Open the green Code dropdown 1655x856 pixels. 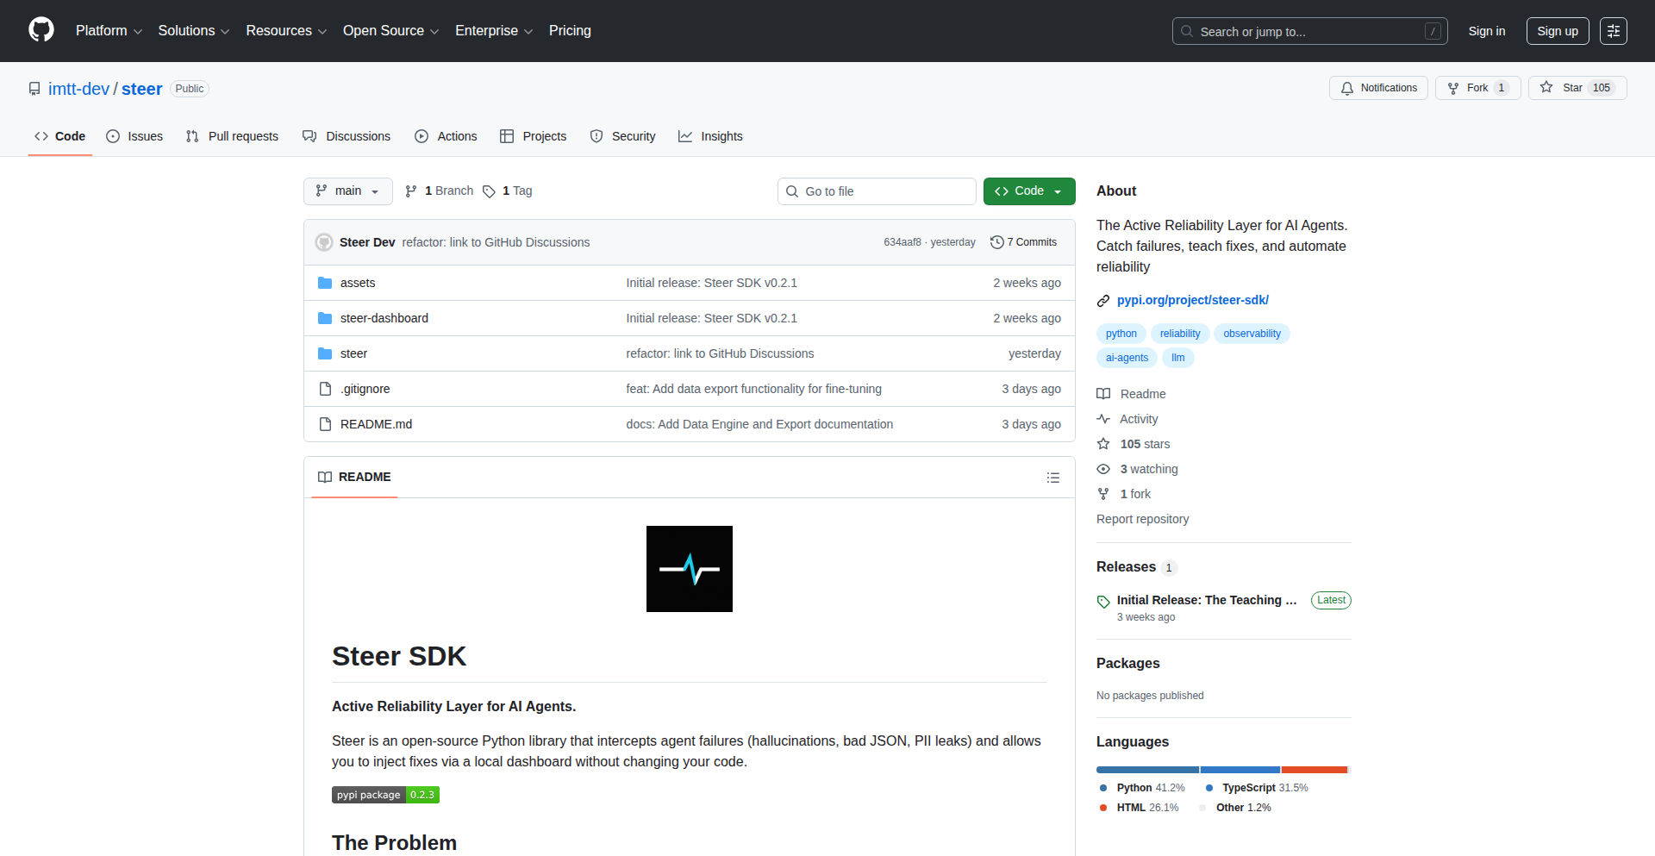click(x=1028, y=191)
